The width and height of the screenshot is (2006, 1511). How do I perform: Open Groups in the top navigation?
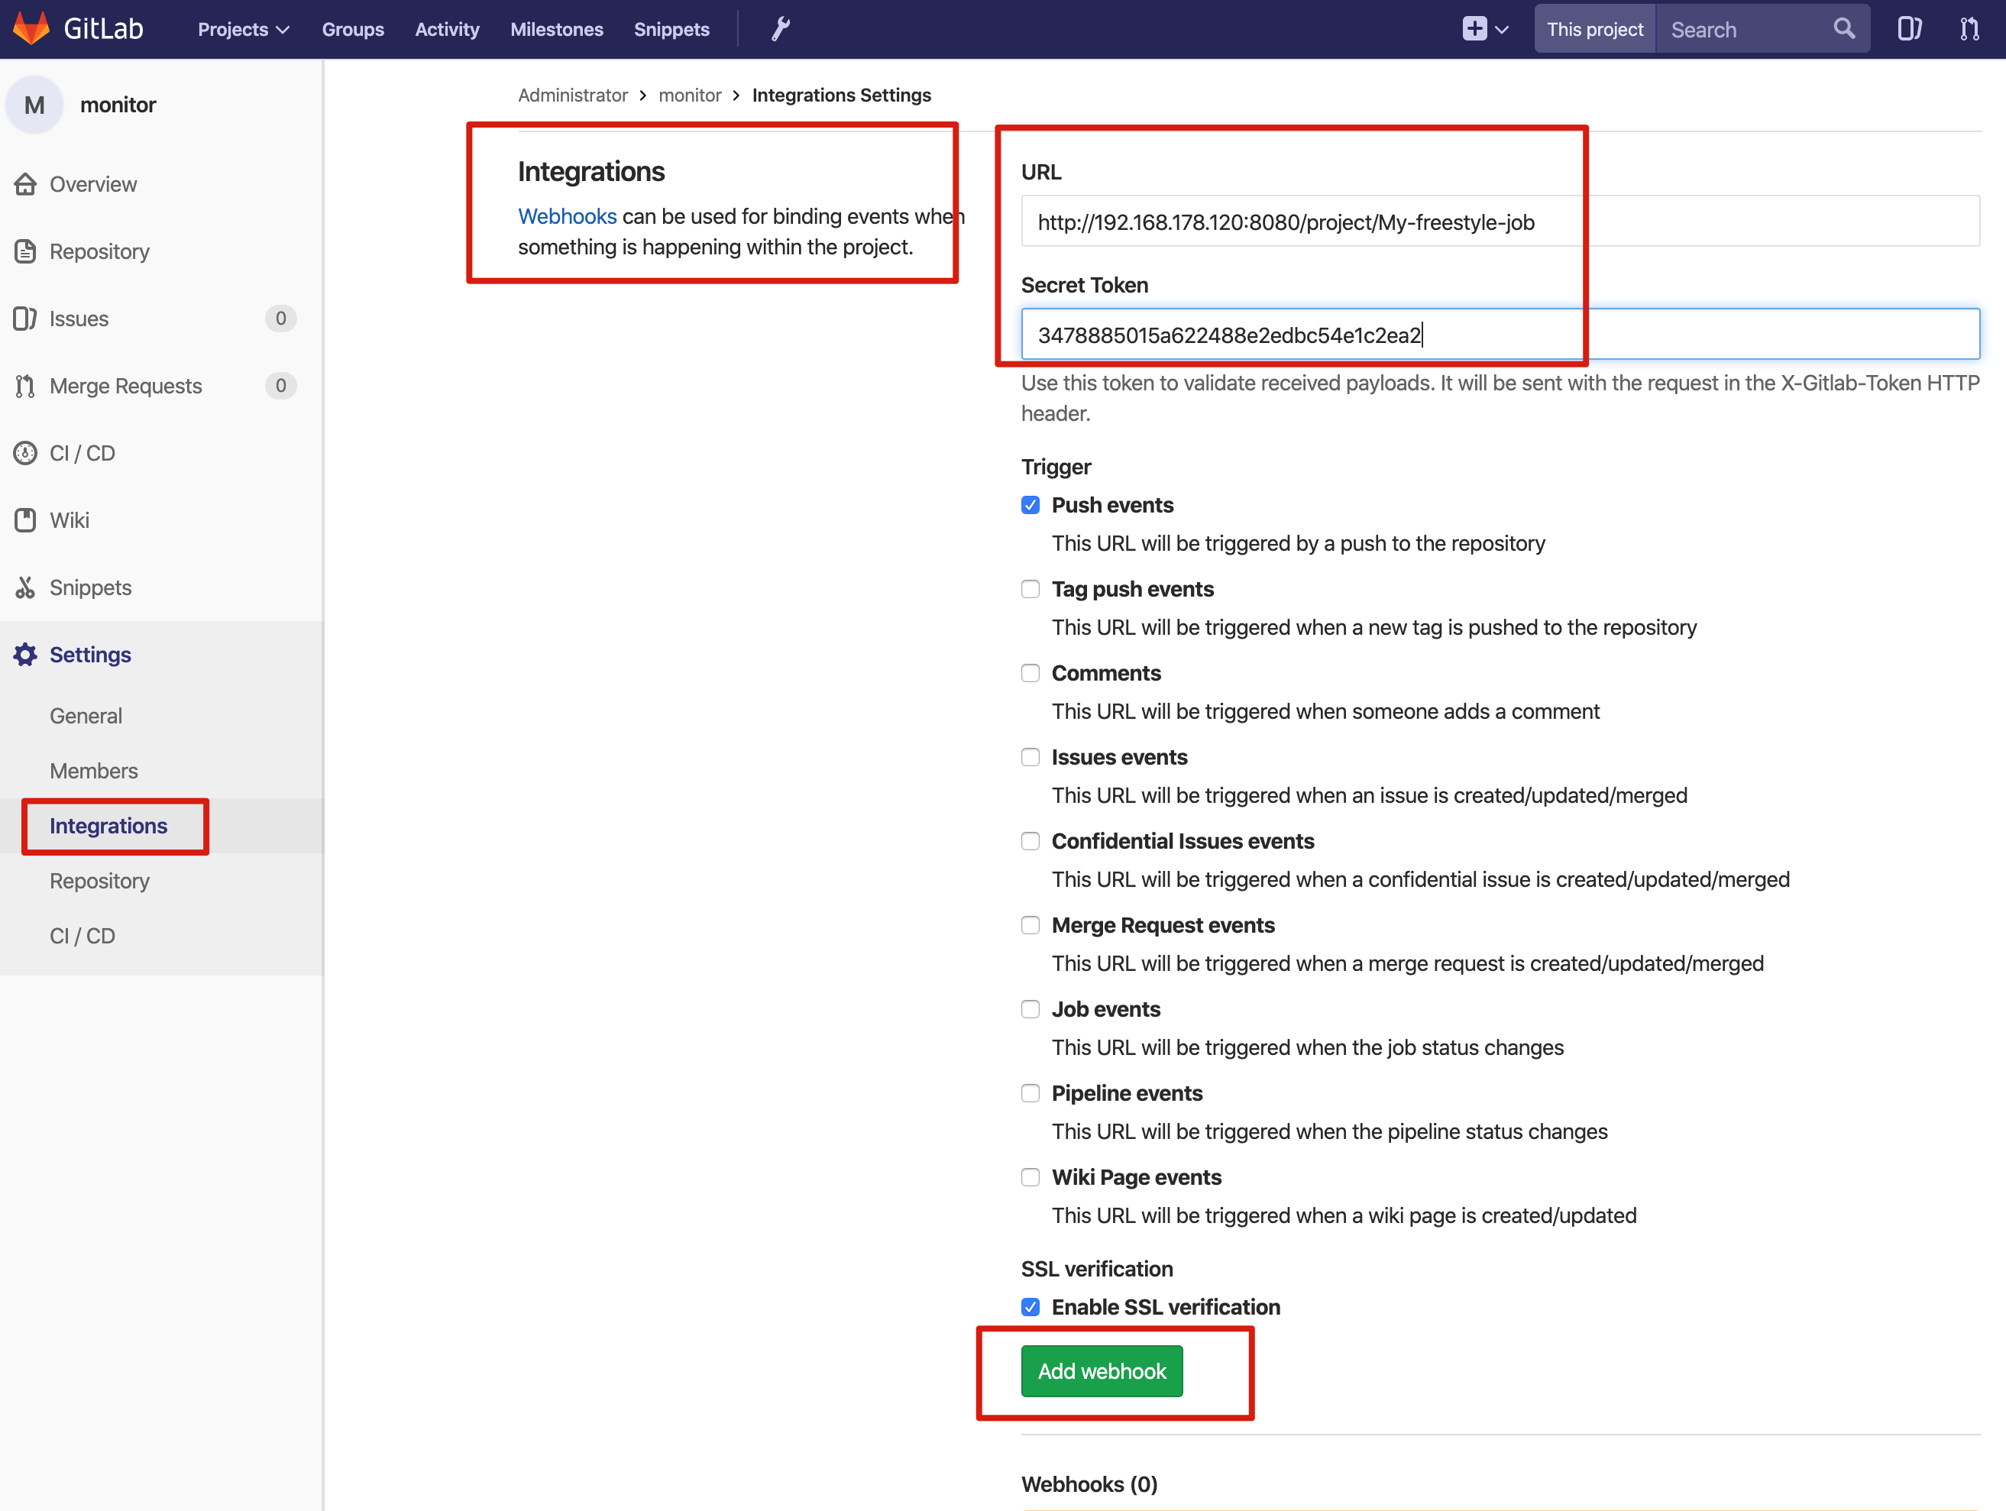(x=353, y=29)
